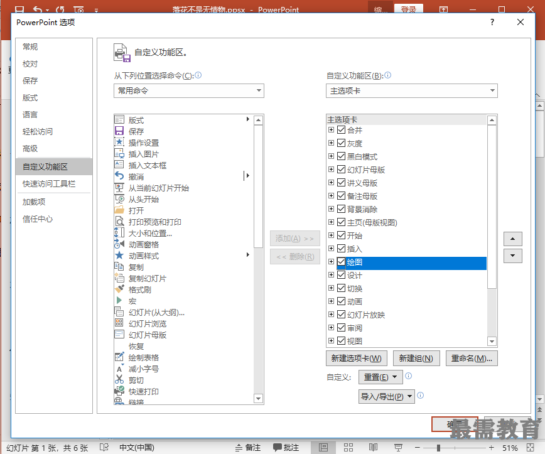Expand the 动画 tree node
Screen dimensions: 545x454
point(332,301)
